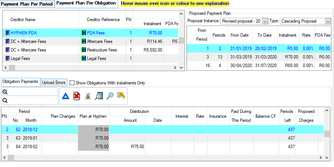Click the document inspect warning icon
Image resolution: width=334 pixels, height=167 pixels.
tap(99, 96)
